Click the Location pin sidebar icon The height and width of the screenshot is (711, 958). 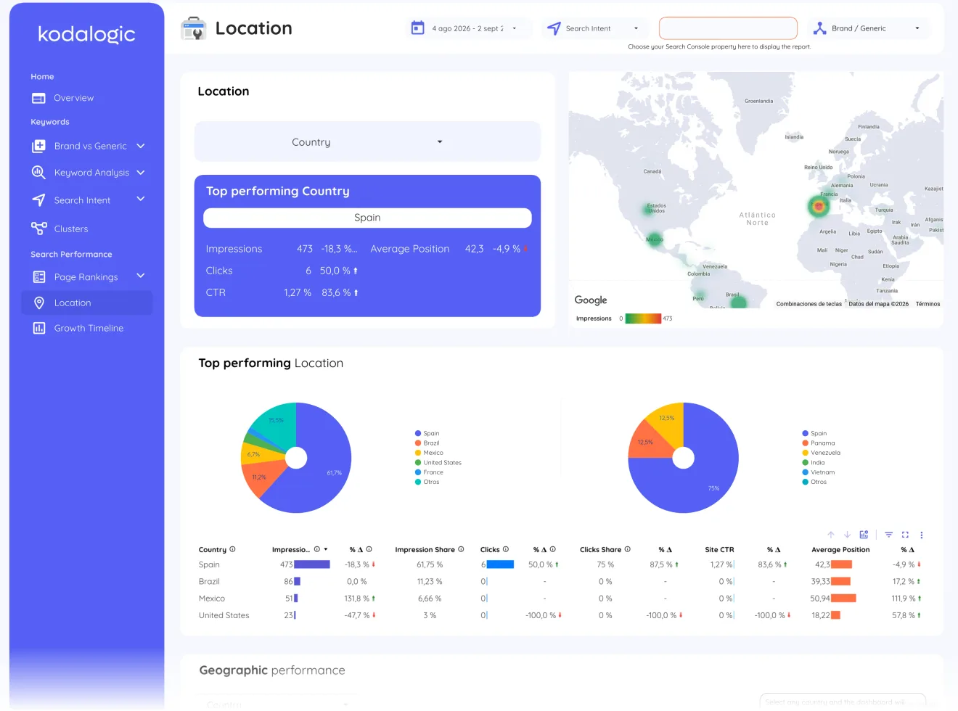pos(39,303)
